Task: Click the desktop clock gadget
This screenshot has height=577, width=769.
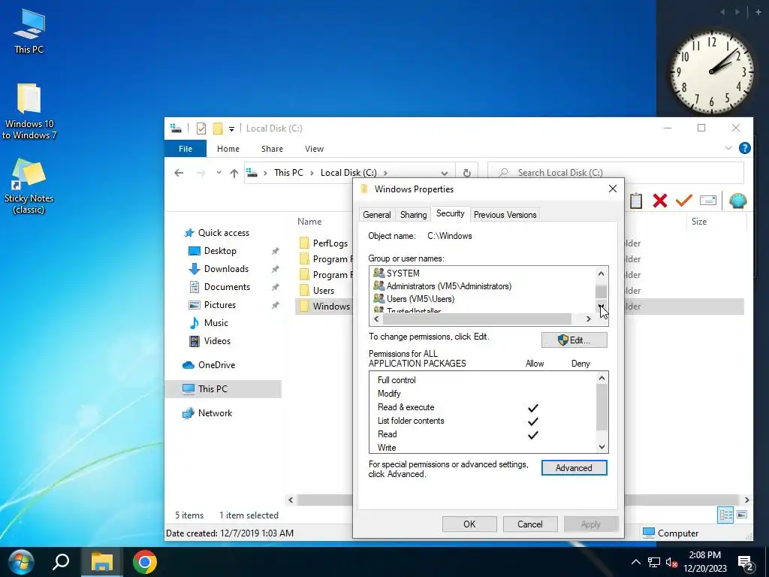Action: coord(712,72)
